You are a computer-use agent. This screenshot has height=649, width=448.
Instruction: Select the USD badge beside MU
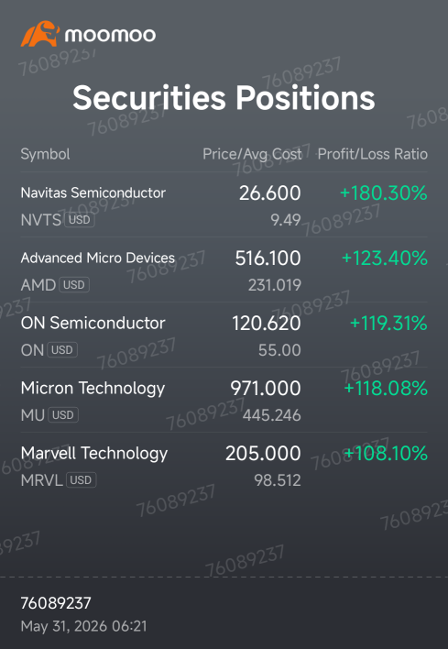point(63,414)
